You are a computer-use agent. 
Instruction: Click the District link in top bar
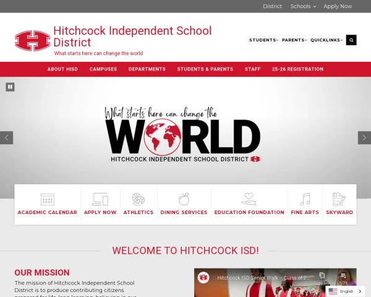[x=272, y=6]
